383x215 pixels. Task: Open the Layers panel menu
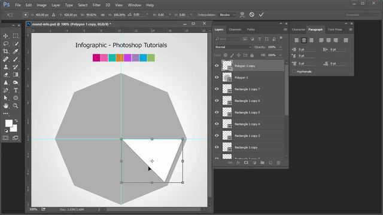coord(285,29)
